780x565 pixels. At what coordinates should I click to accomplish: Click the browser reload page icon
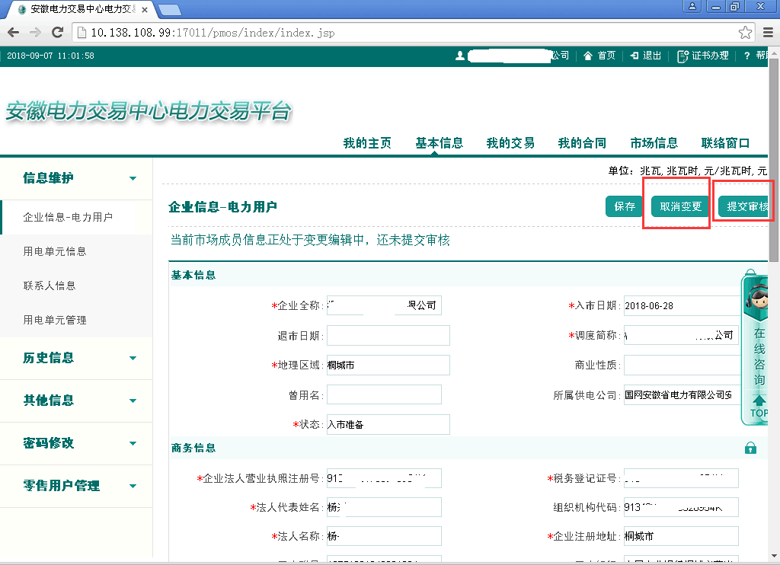point(57,33)
